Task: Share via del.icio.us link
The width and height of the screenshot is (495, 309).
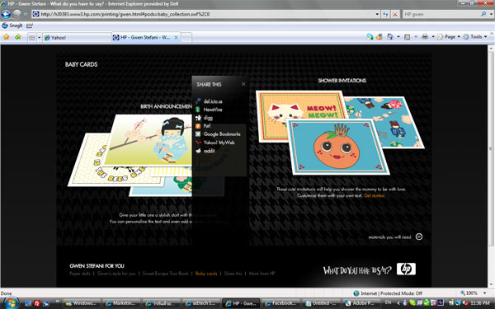Action: pos(213,101)
